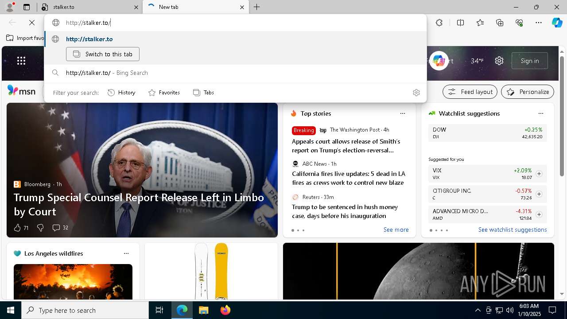Open California fires live updates story
Screen dimensions: 567x319
coord(348,178)
